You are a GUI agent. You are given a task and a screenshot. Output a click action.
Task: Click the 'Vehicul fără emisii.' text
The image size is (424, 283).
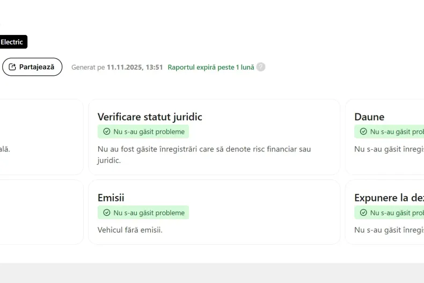(130, 230)
